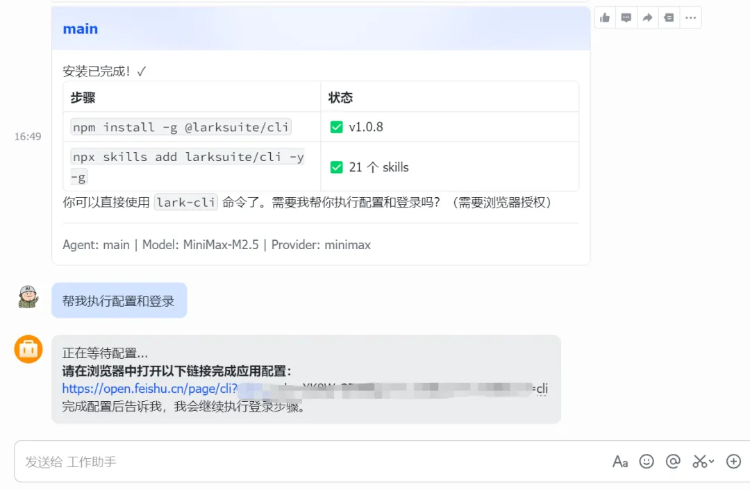Click the main card header title
The height and width of the screenshot is (490, 750).
click(x=81, y=29)
